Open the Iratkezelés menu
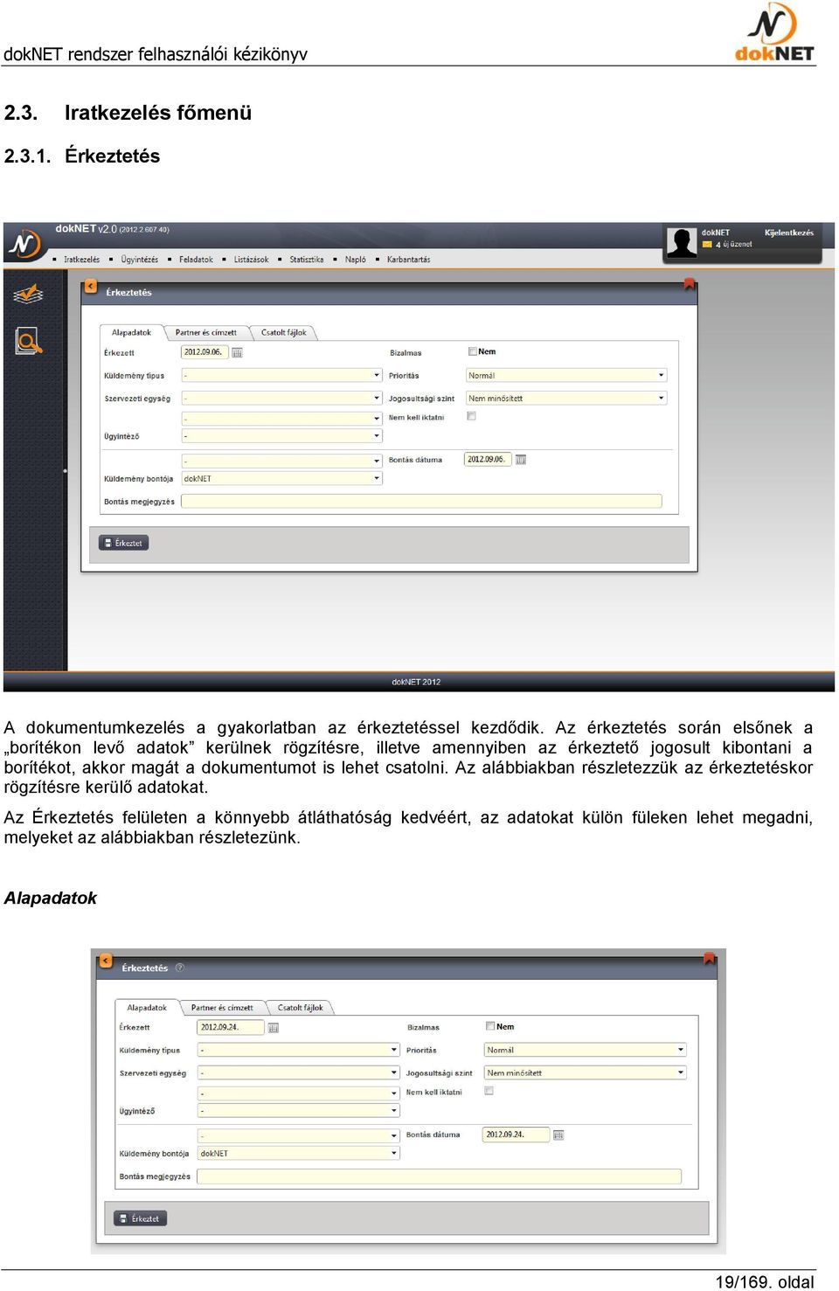 click(x=81, y=260)
